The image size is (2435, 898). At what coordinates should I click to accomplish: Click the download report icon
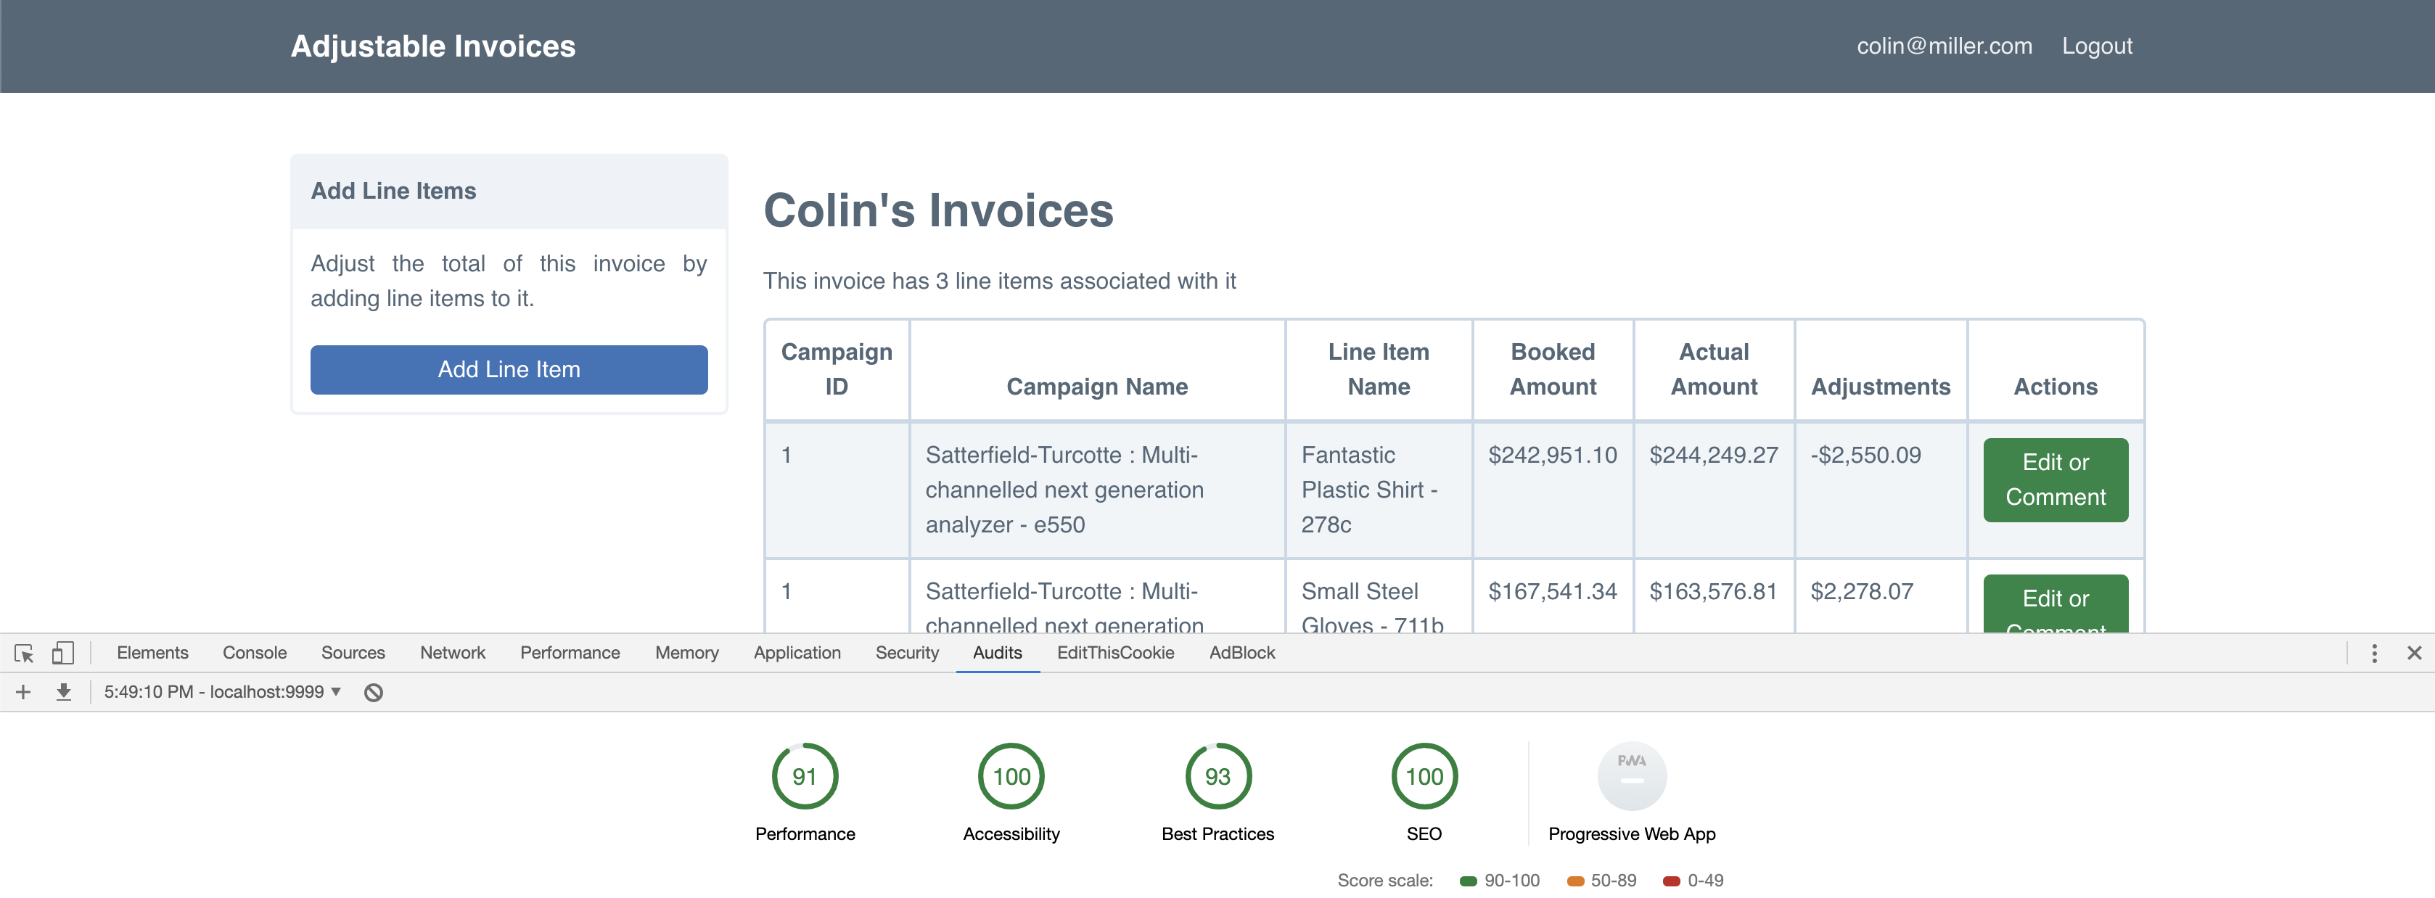pos(63,692)
